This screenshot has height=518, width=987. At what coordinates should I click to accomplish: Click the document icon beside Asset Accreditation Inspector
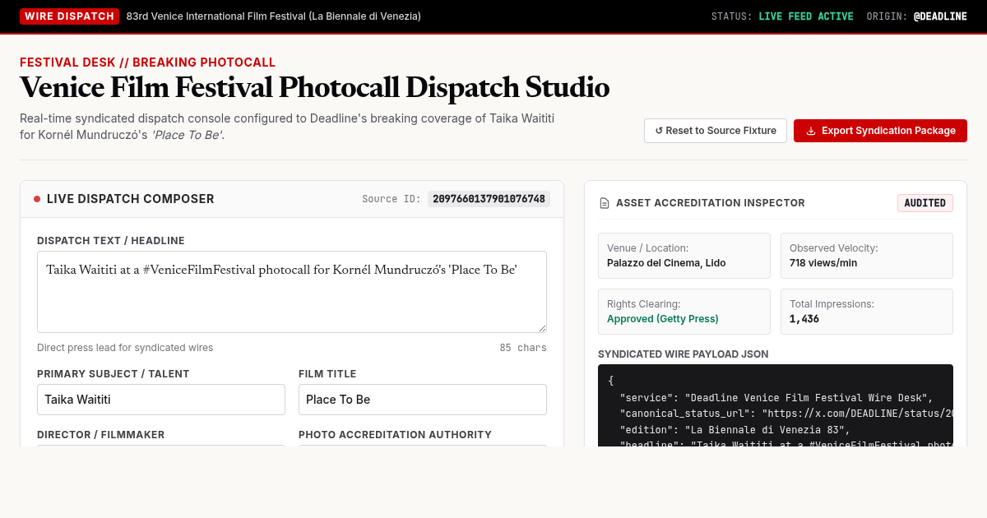[x=605, y=203]
